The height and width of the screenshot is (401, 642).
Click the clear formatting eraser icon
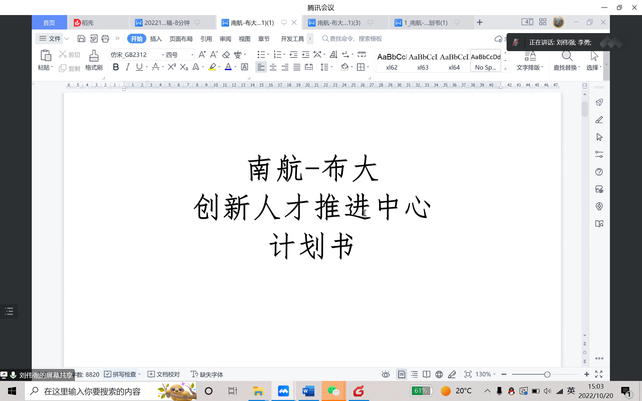[226, 54]
